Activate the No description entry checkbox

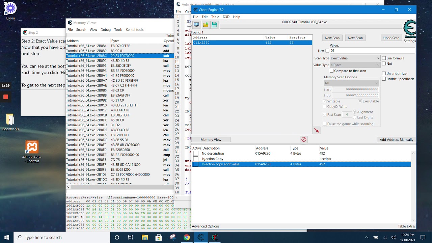point(196,154)
